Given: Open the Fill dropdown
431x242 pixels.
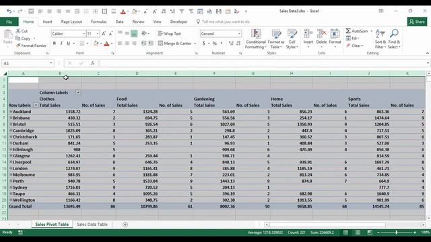Looking at the screenshot, I should click(353, 38).
